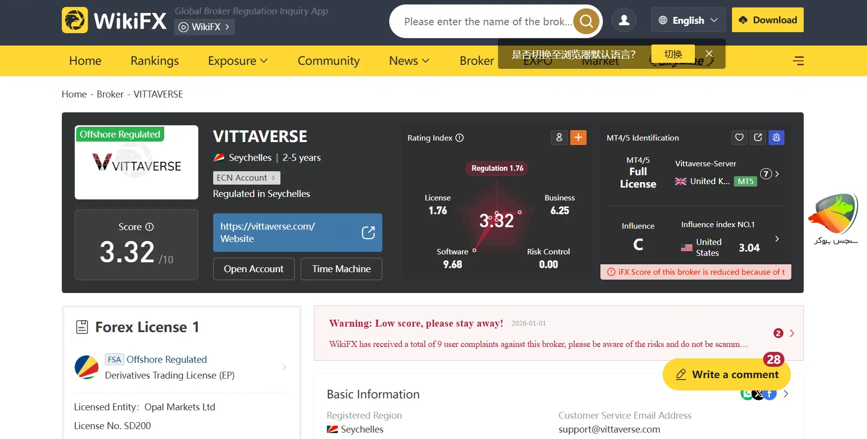The image size is (867, 439).
Task: Open the English language dropdown
Action: (688, 20)
